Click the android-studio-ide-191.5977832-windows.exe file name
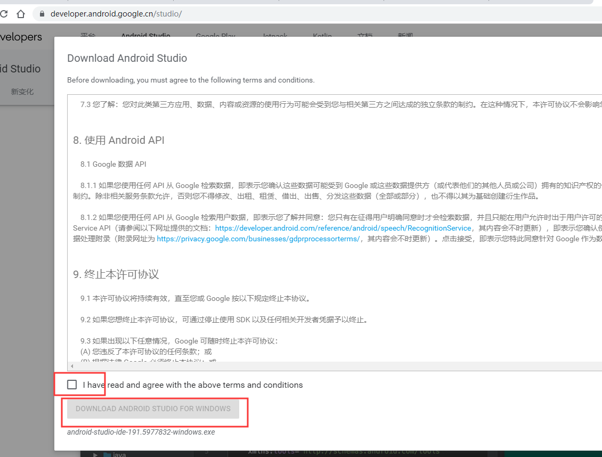Image resolution: width=602 pixels, height=457 pixels. pos(141,432)
